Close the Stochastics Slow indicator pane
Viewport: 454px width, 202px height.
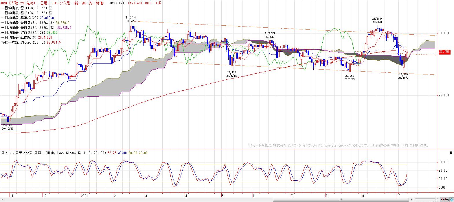[451, 152]
